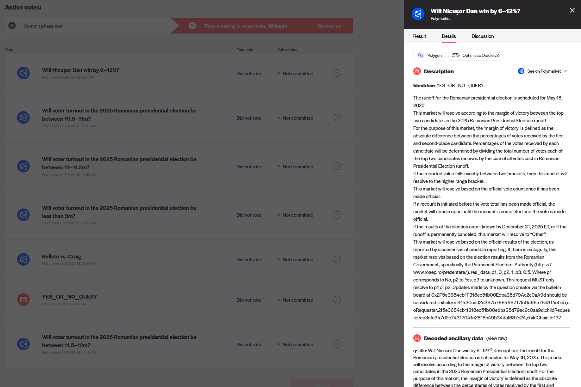The image size is (581, 387).
Task: Open the Discussion tab
Action: point(482,36)
